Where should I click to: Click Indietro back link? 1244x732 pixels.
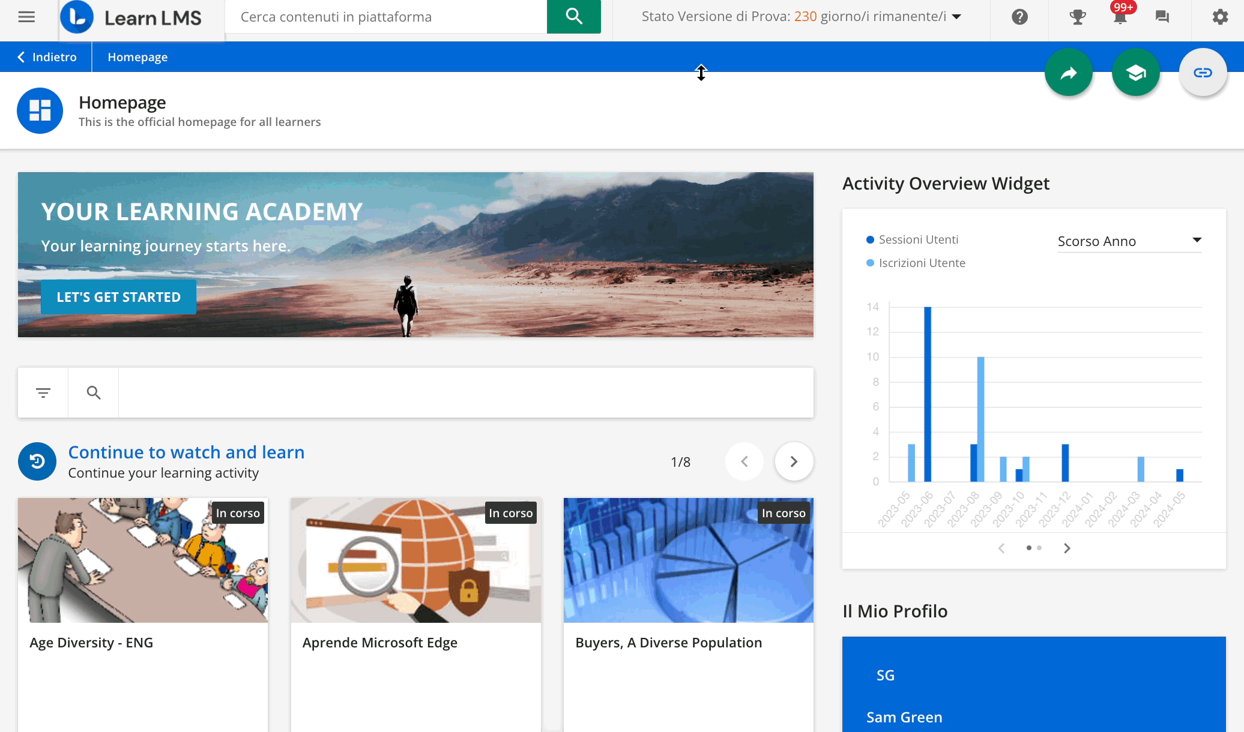point(47,57)
